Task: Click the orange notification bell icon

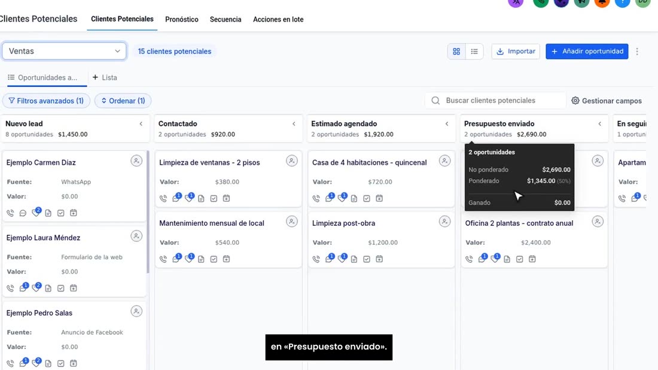Action: [x=602, y=2]
